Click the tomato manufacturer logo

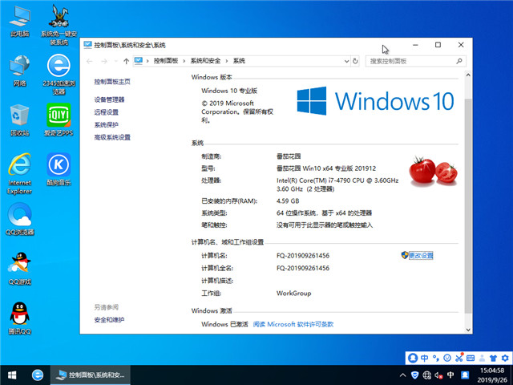coord(433,171)
